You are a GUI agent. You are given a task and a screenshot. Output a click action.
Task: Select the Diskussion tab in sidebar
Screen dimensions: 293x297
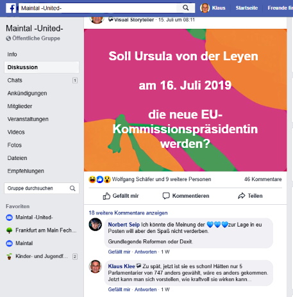point(42,67)
